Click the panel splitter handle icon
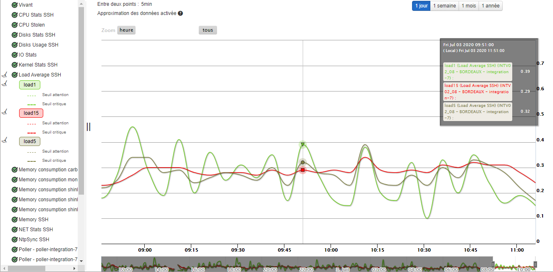553x272 pixels. (89, 127)
